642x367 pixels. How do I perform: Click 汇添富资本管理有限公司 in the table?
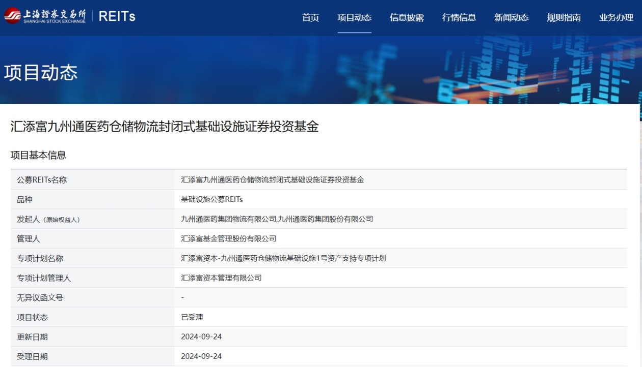(x=221, y=278)
